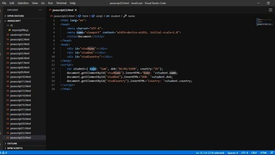Viewport: 275px width, 155px height.
Task: Click the name breadcrumb segment
Action: pos(131,16)
